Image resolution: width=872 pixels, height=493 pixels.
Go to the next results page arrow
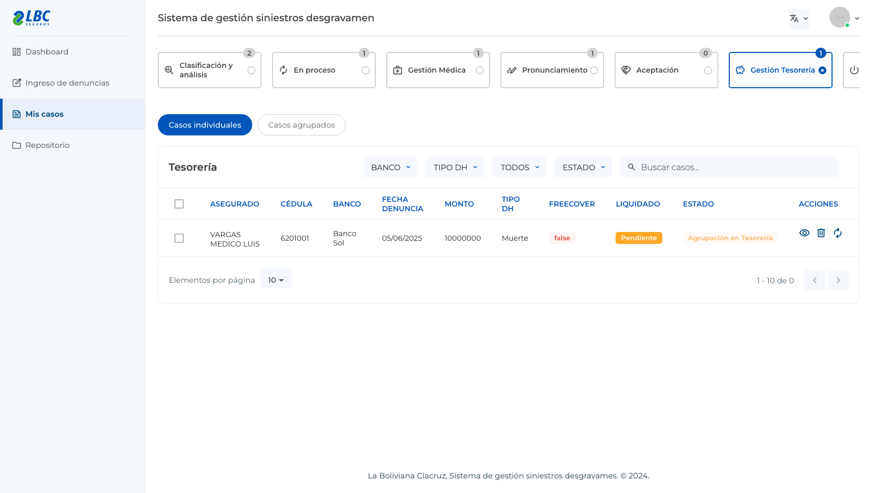(838, 280)
